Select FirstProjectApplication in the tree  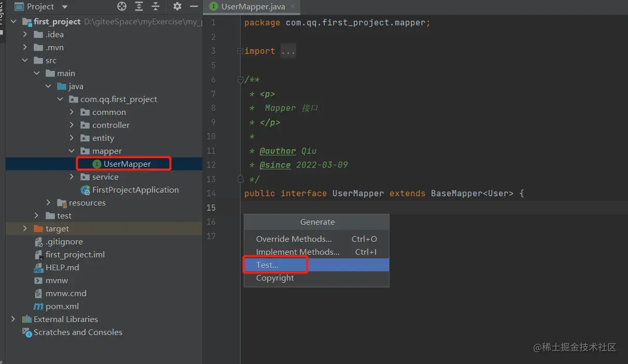click(x=135, y=190)
